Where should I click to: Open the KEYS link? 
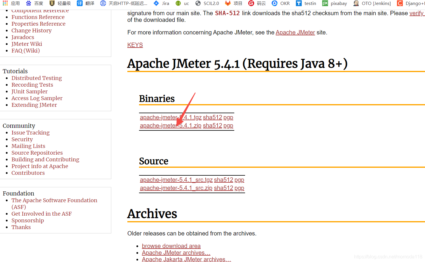(135, 45)
